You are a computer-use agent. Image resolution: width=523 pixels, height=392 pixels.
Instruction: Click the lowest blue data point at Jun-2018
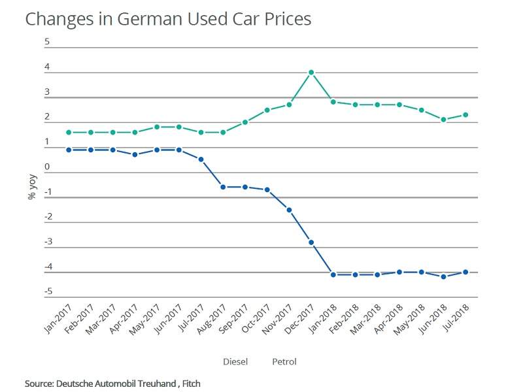click(444, 276)
